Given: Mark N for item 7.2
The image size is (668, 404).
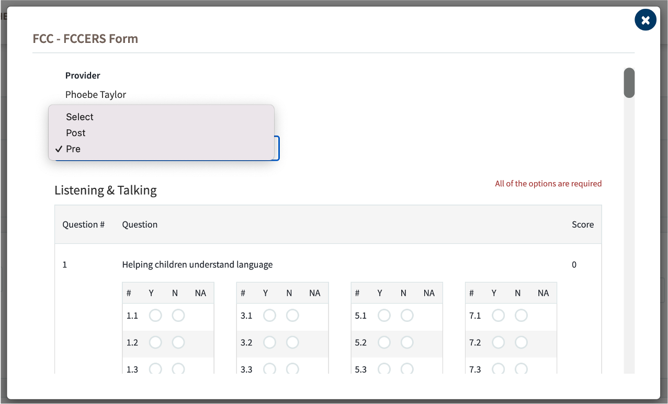Looking at the screenshot, I should (x=521, y=342).
